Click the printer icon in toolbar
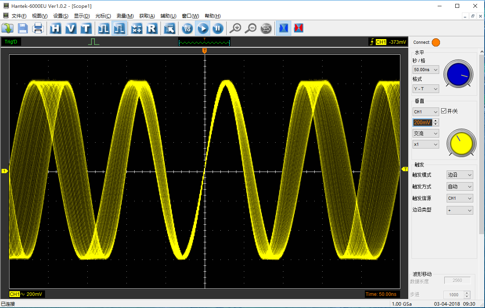485x308 pixels. pyautogui.click(x=38, y=28)
